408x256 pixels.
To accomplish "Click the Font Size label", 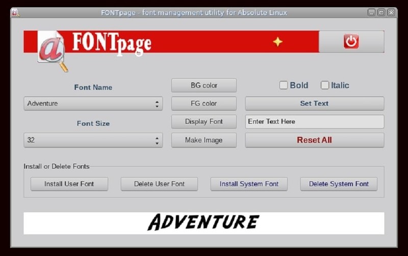I will point(93,123).
